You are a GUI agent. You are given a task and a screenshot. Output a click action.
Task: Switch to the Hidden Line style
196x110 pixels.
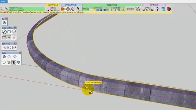(4, 62)
